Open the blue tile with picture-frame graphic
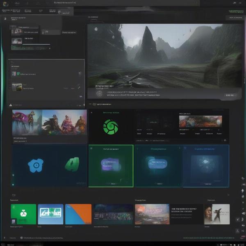The width and height of the screenshot is (246, 246). (x=50, y=214)
